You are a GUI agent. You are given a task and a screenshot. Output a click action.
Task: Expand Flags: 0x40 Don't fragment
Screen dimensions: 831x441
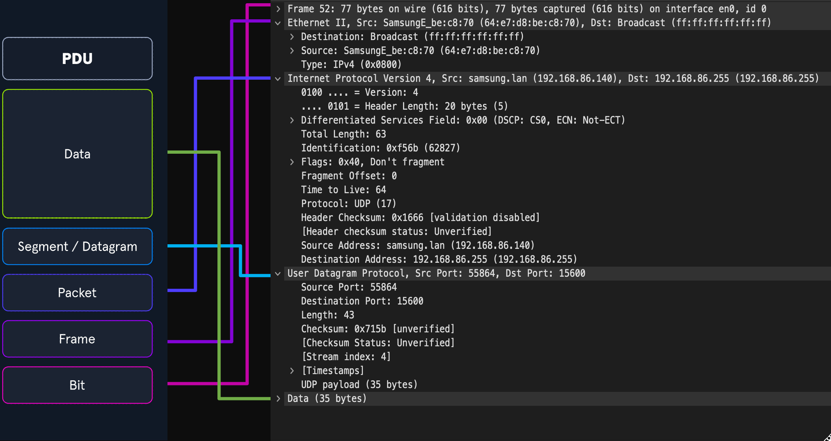292,162
